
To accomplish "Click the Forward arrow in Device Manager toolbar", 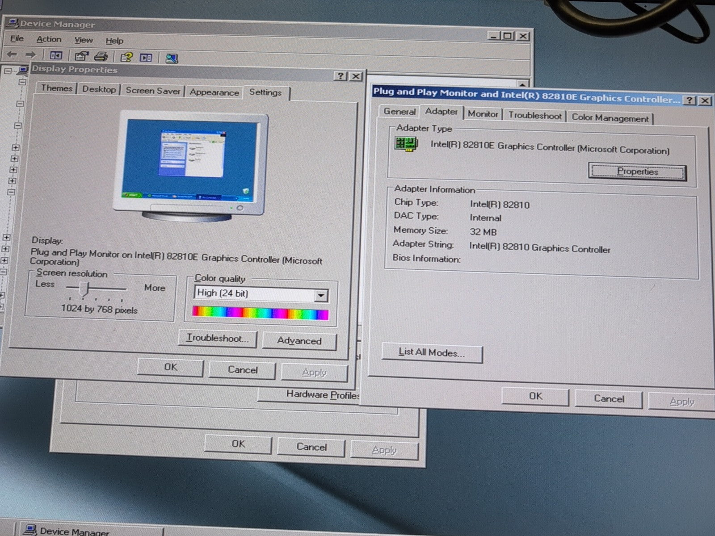I will (x=30, y=54).
